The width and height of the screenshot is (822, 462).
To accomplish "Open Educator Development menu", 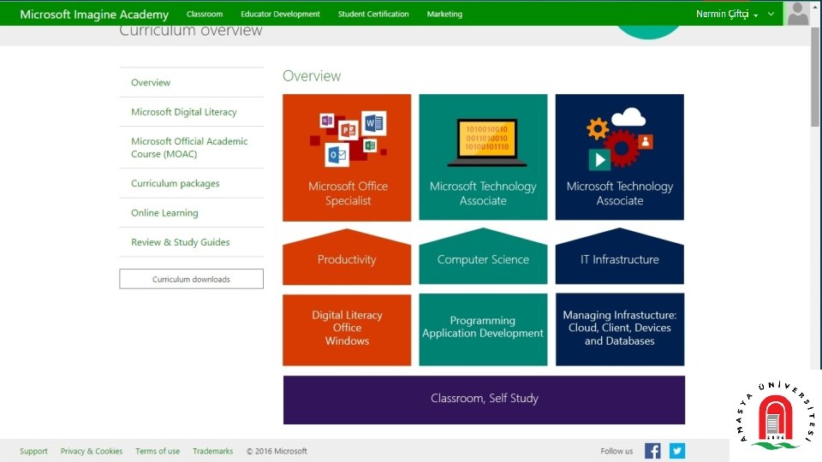I will pyautogui.click(x=280, y=15).
